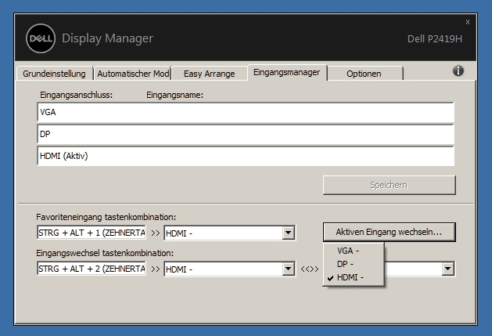Screen dimensions: 492x336
Task: Click the Eingangsname label
Action: [x=174, y=95]
